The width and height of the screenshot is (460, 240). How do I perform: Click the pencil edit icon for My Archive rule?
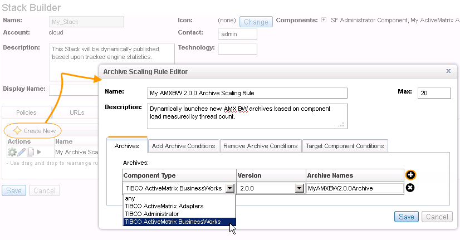[21, 152]
